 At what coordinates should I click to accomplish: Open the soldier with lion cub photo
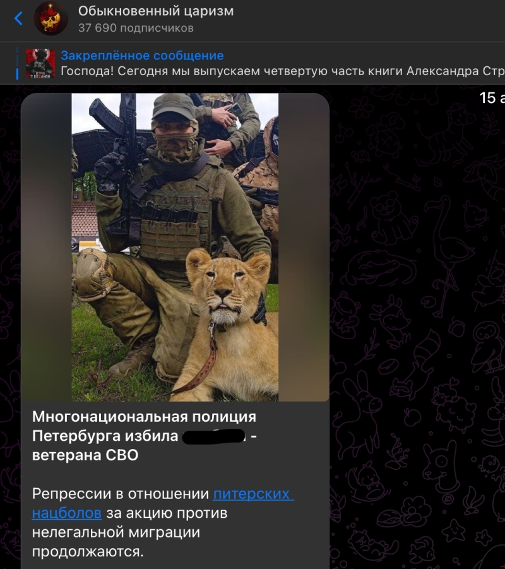[175, 247]
